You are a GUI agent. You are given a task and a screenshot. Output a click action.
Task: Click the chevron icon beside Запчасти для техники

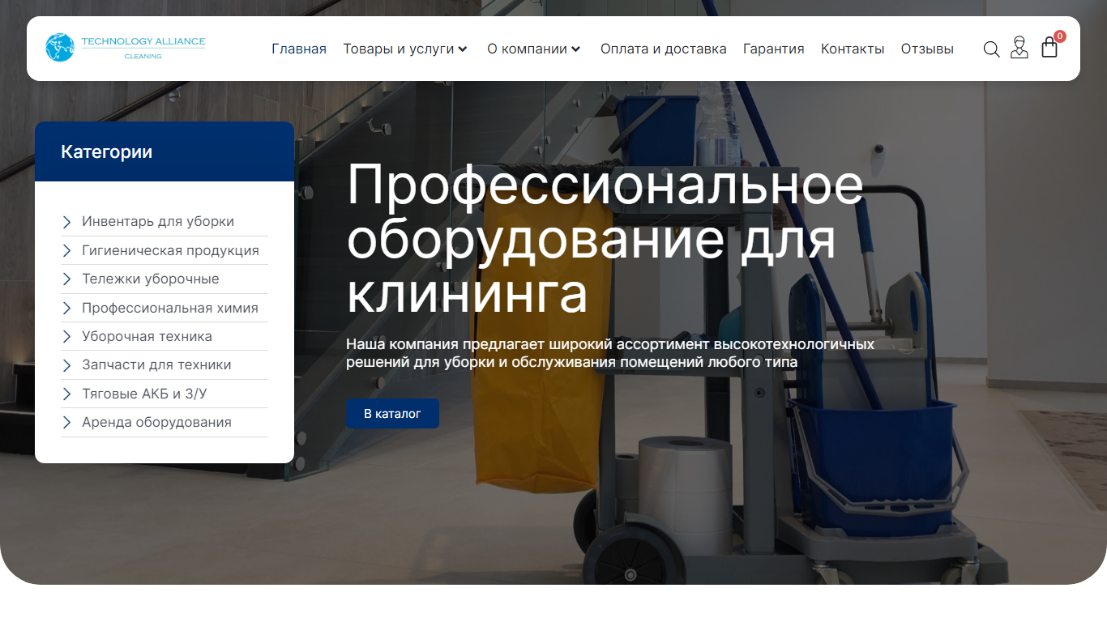click(x=67, y=365)
